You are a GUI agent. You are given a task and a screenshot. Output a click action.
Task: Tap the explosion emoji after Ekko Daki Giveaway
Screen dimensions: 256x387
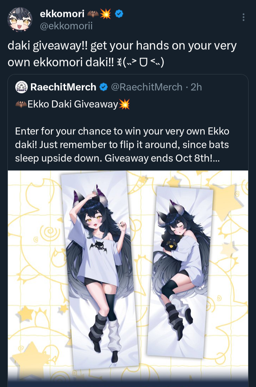point(124,104)
